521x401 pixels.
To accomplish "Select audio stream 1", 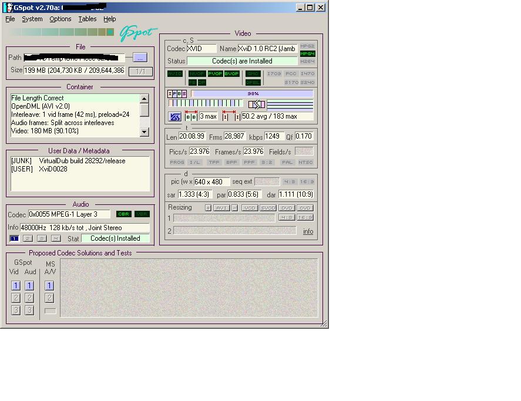I will pyautogui.click(x=14, y=238).
